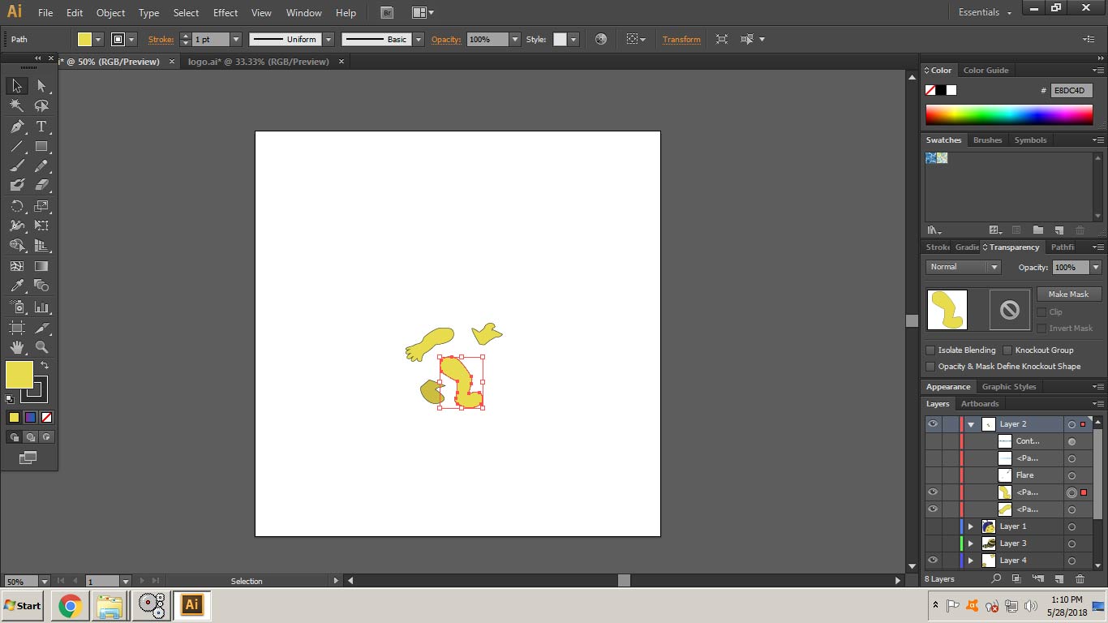The image size is (1108, 623).
Task: Toggle the None fill button in the toolbox
Action: 46,418
